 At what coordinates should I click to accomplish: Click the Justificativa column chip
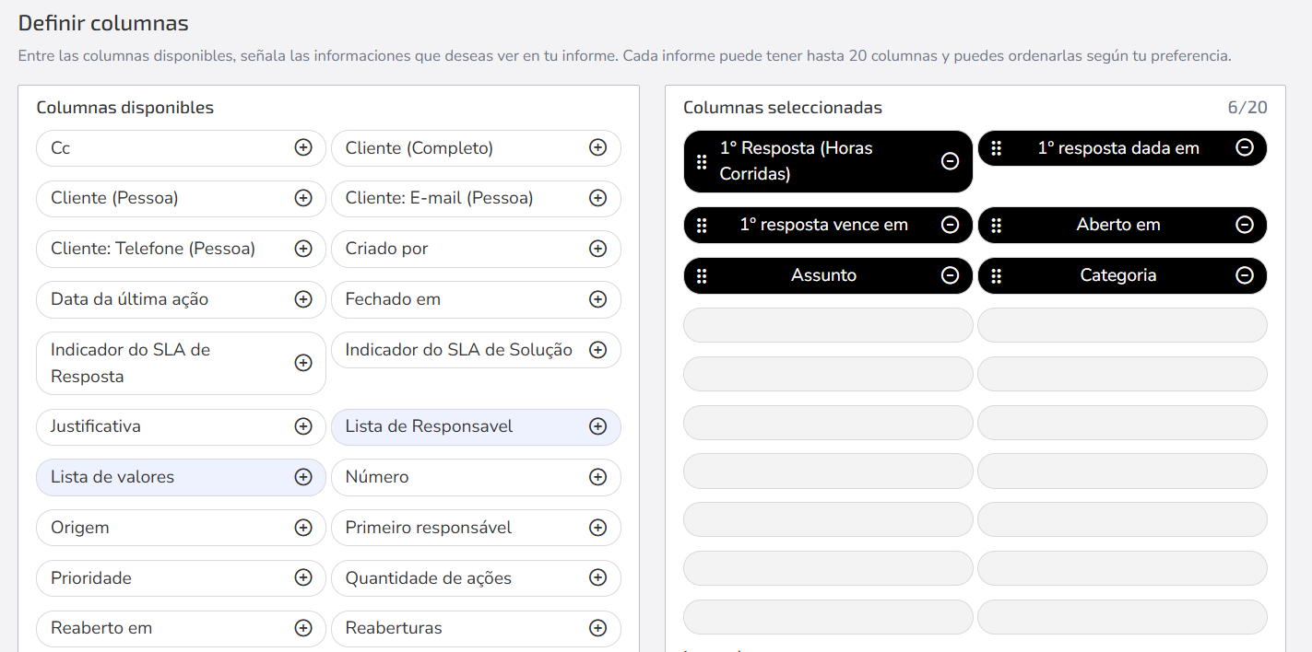tap(181, 426)
